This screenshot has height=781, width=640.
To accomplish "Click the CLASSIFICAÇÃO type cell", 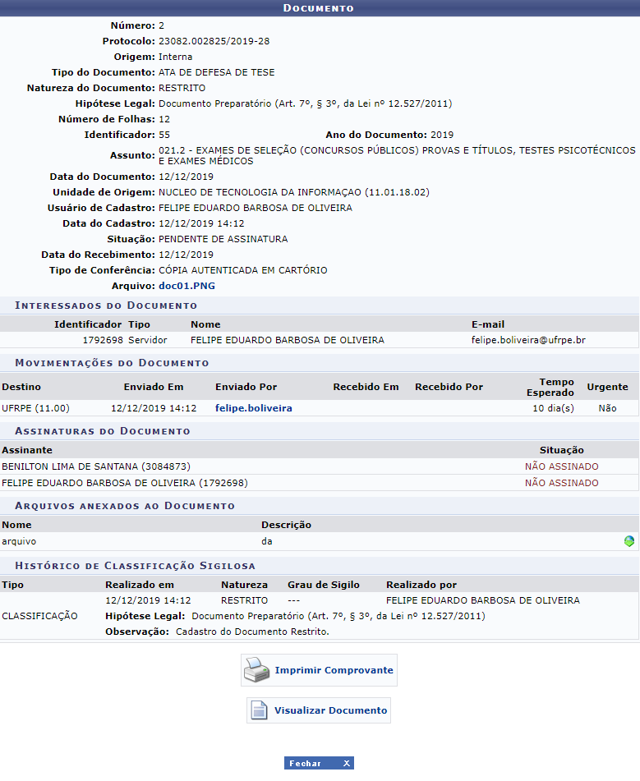I will (40, 616).
